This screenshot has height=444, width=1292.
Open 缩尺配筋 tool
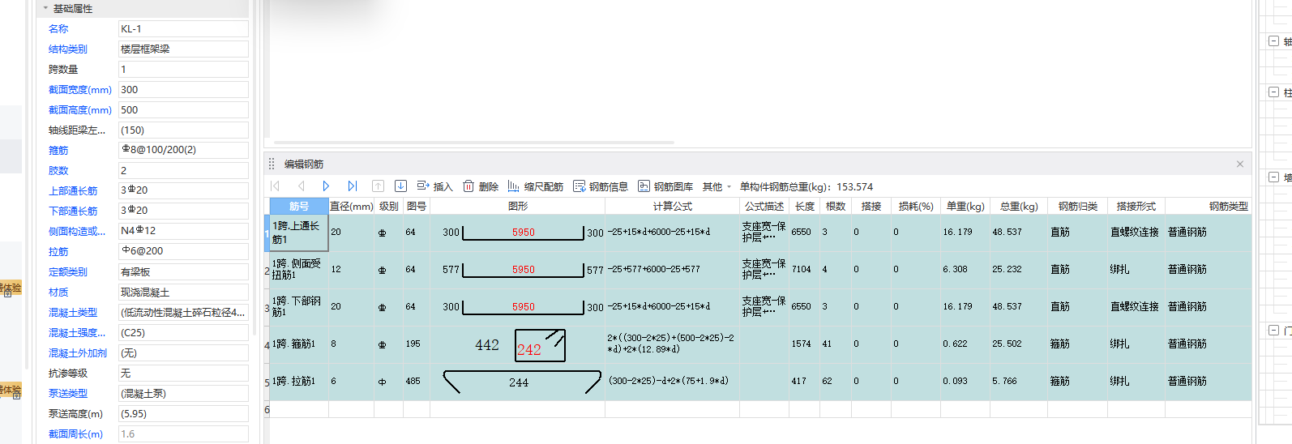[535, 186]
